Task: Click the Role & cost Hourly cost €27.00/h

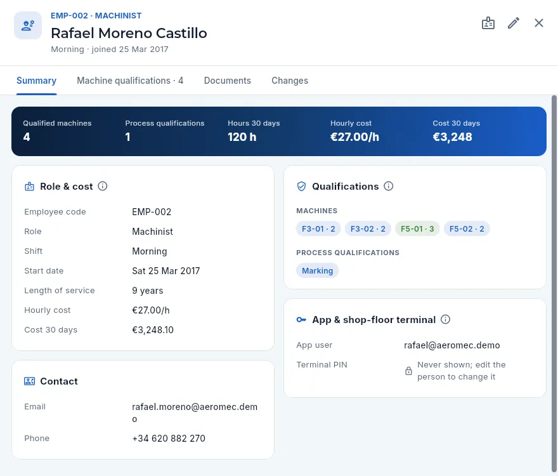Action: click(151, 310)
